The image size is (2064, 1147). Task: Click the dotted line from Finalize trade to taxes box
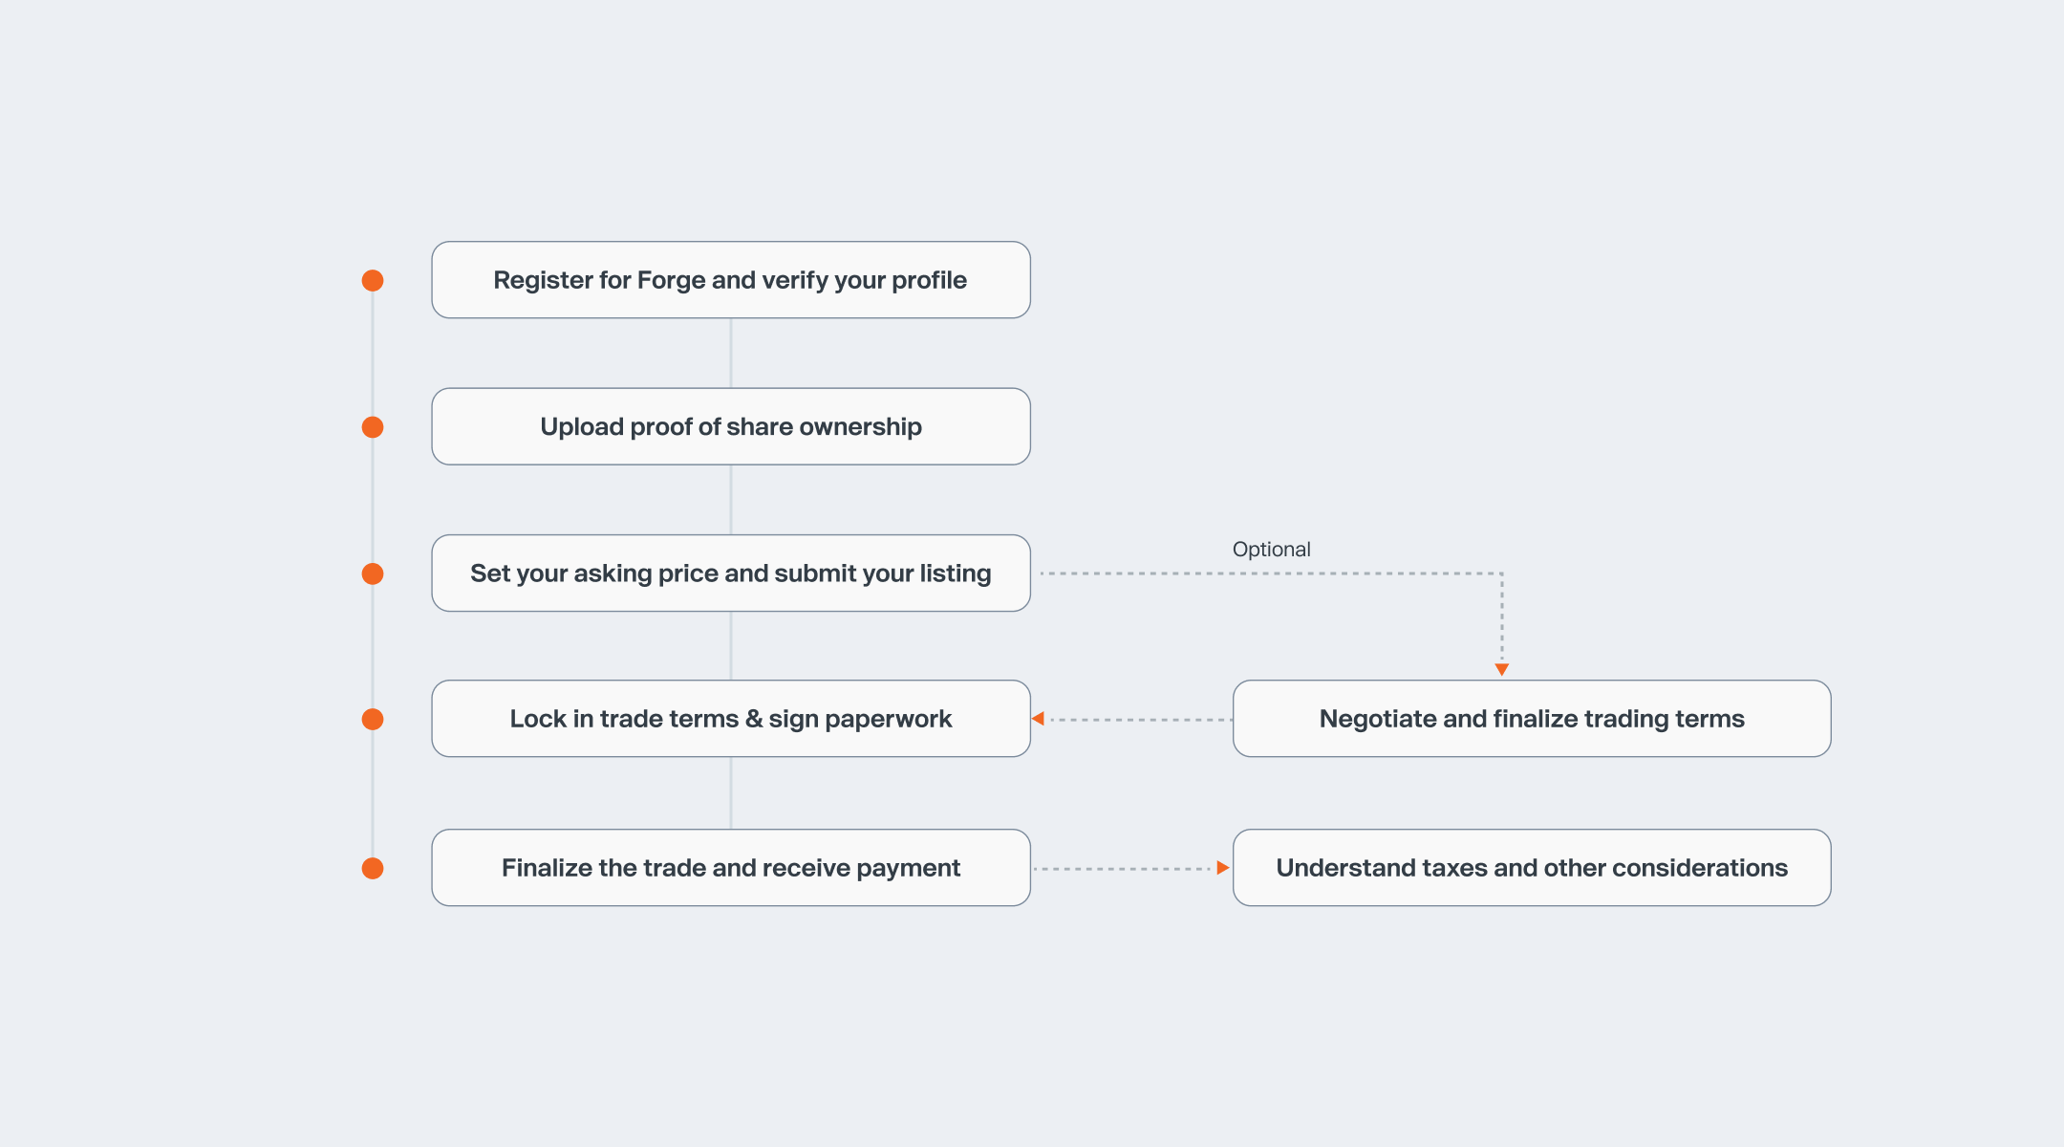[x=1125, y=869]
